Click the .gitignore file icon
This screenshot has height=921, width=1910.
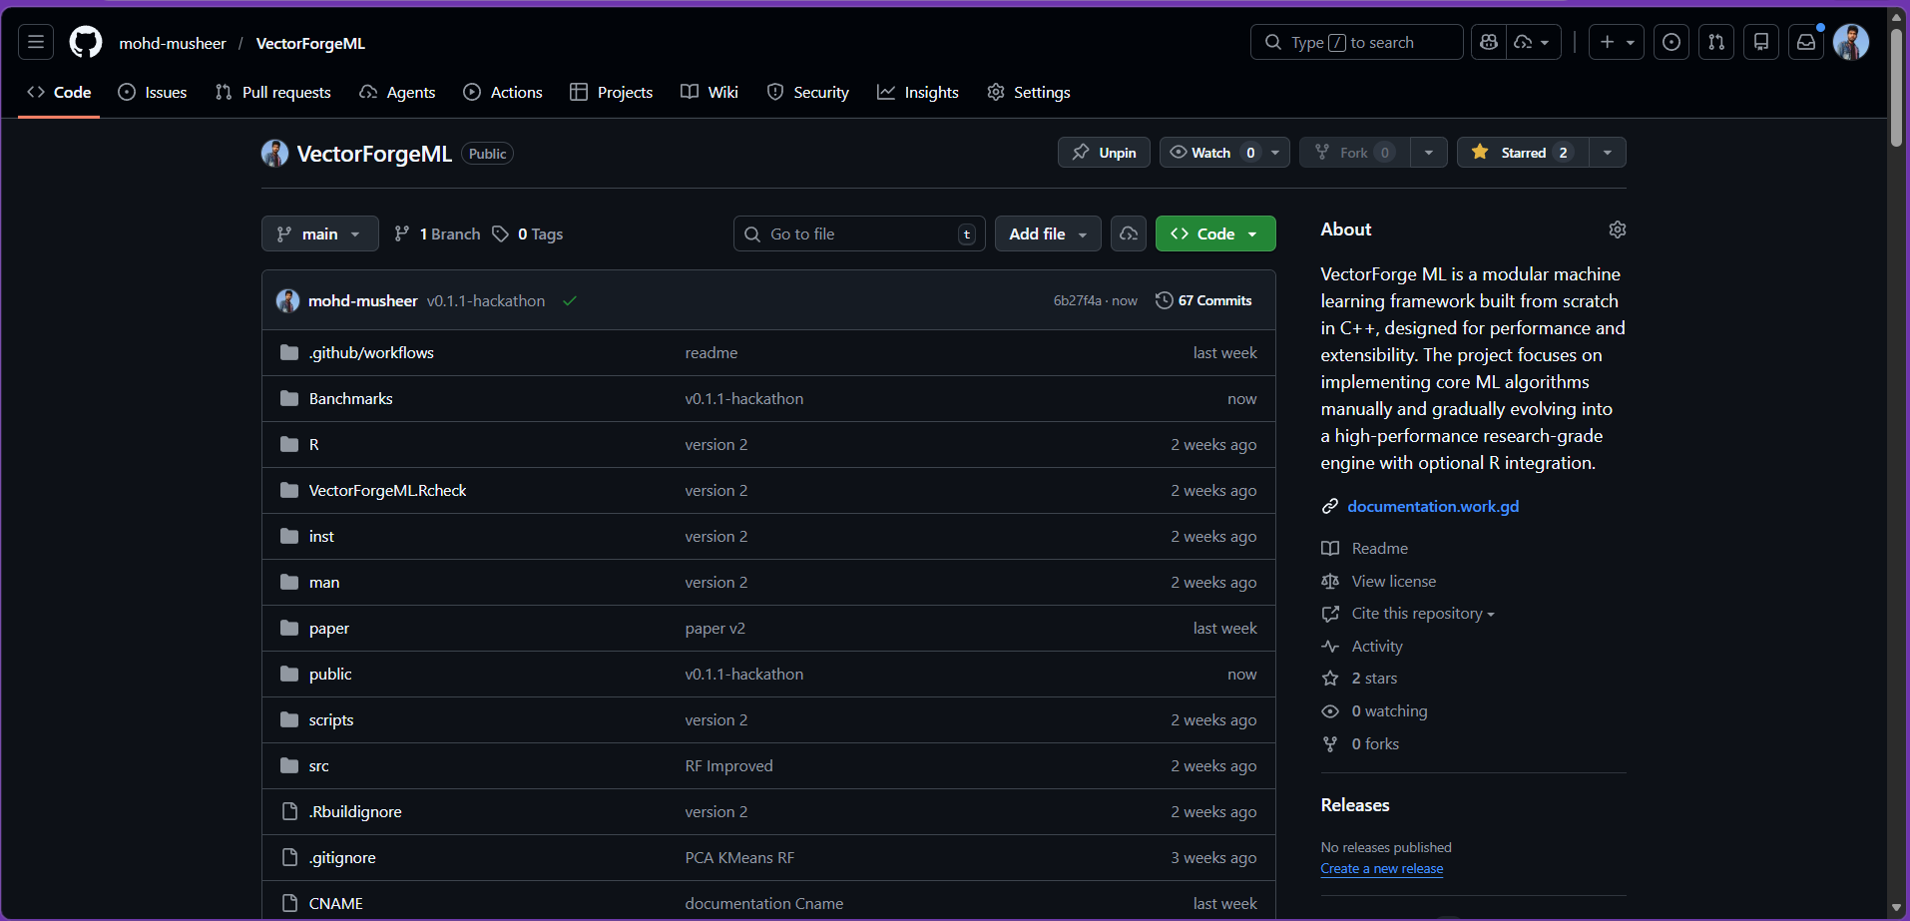click(x=289, y=857)
